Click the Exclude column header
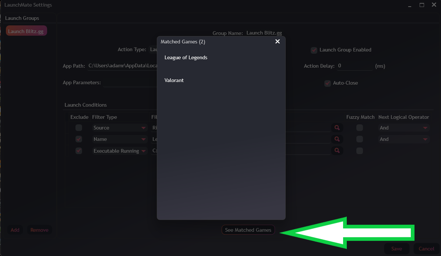Viewport: 441px width, 256px height. pyautogui.click(x=79, y=117)
